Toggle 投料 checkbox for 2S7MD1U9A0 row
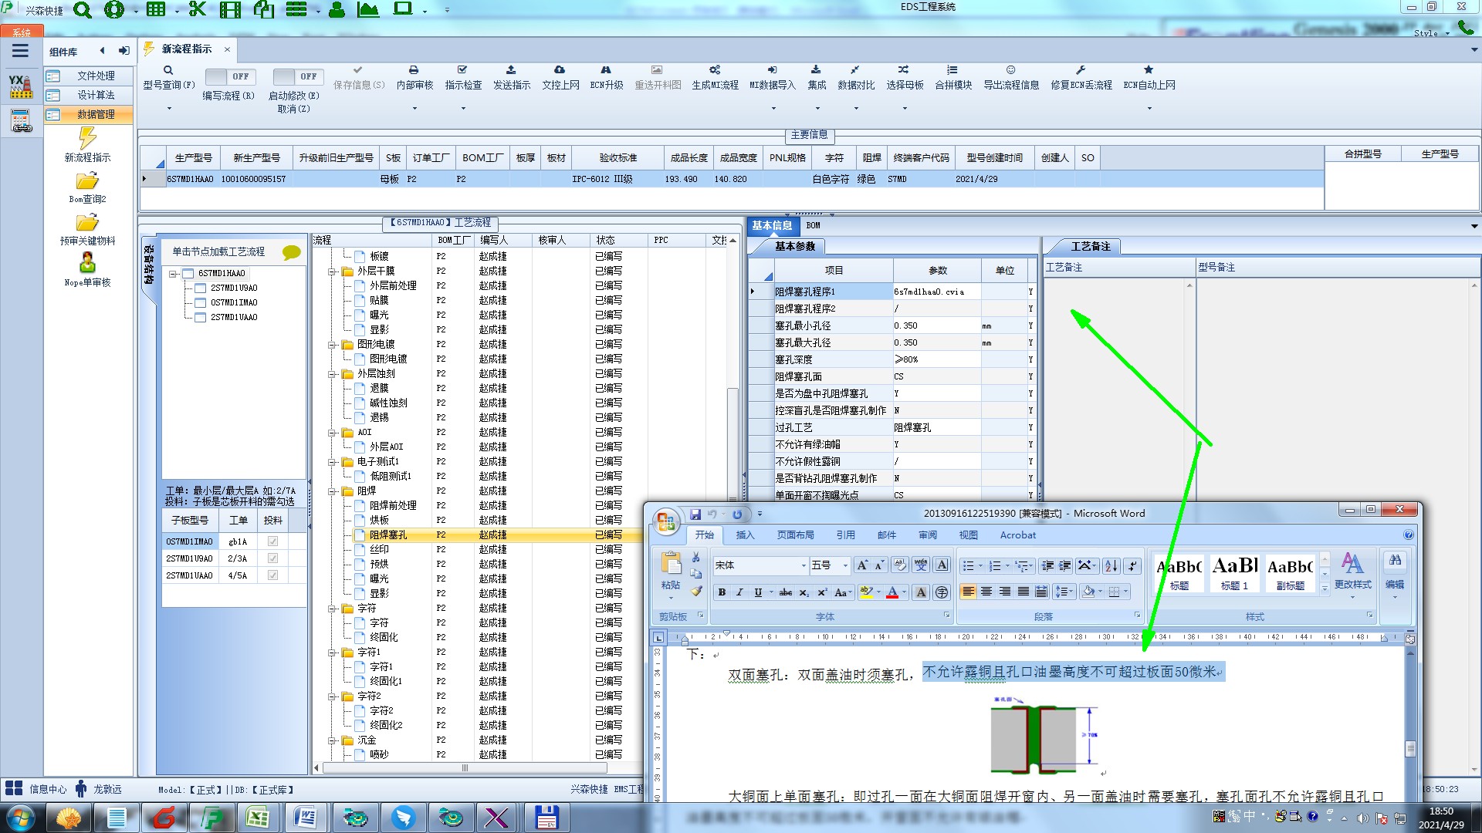This screenshot has height=833, width=1482. pyautogui.click(x=272, y=558)
